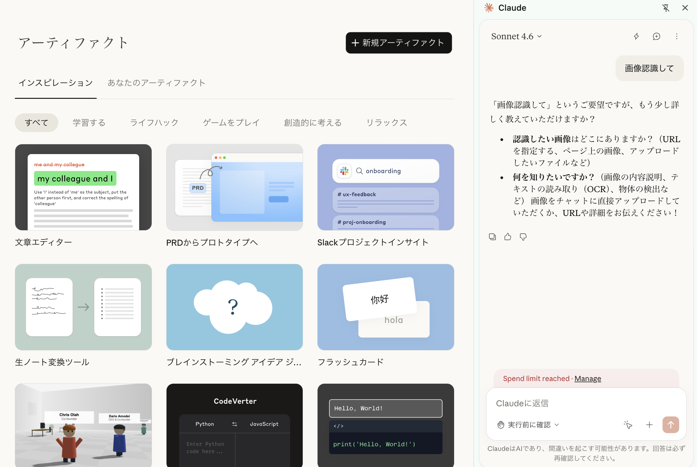Click the plus icon to add an attachment

(649, 425)
